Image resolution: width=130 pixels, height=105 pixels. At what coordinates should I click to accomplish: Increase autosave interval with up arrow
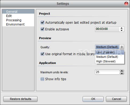pyautogui.click(x=121, y=28)
